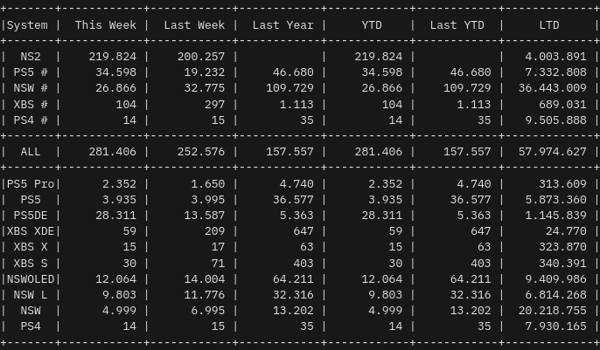Select the XBS S LTD value 340.391

pyautogui.click(x=559, y=264)
